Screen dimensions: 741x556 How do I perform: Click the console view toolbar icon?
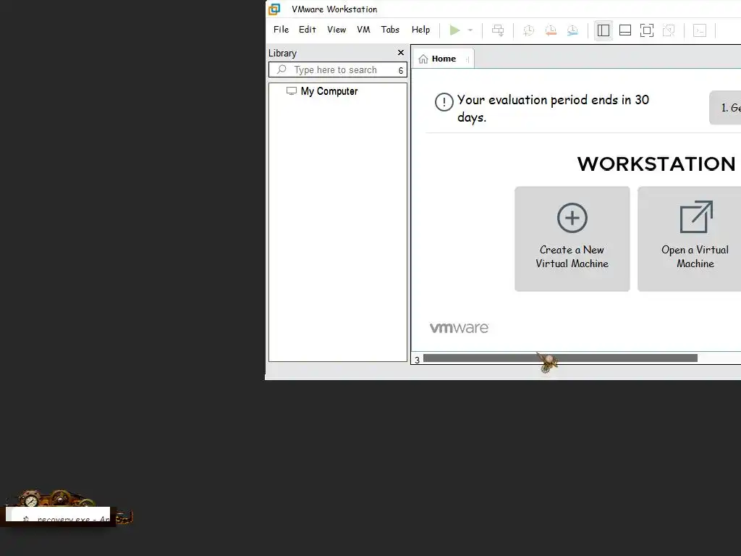700,30
